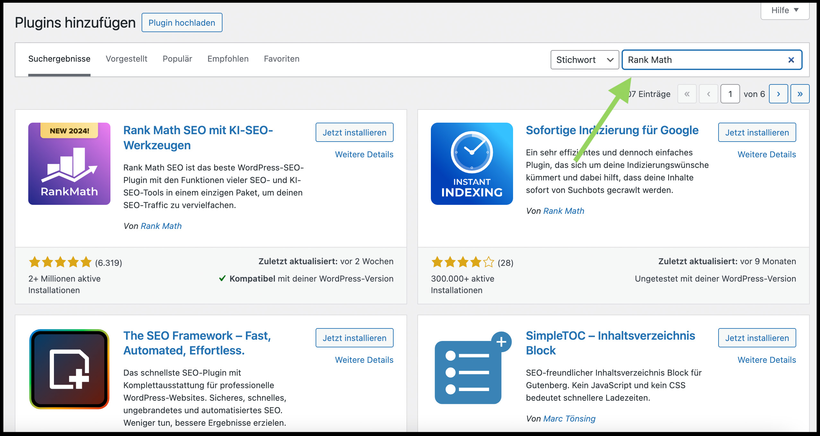Click the 28 ratings star row
820x436 pixels.
coord(463,262)
